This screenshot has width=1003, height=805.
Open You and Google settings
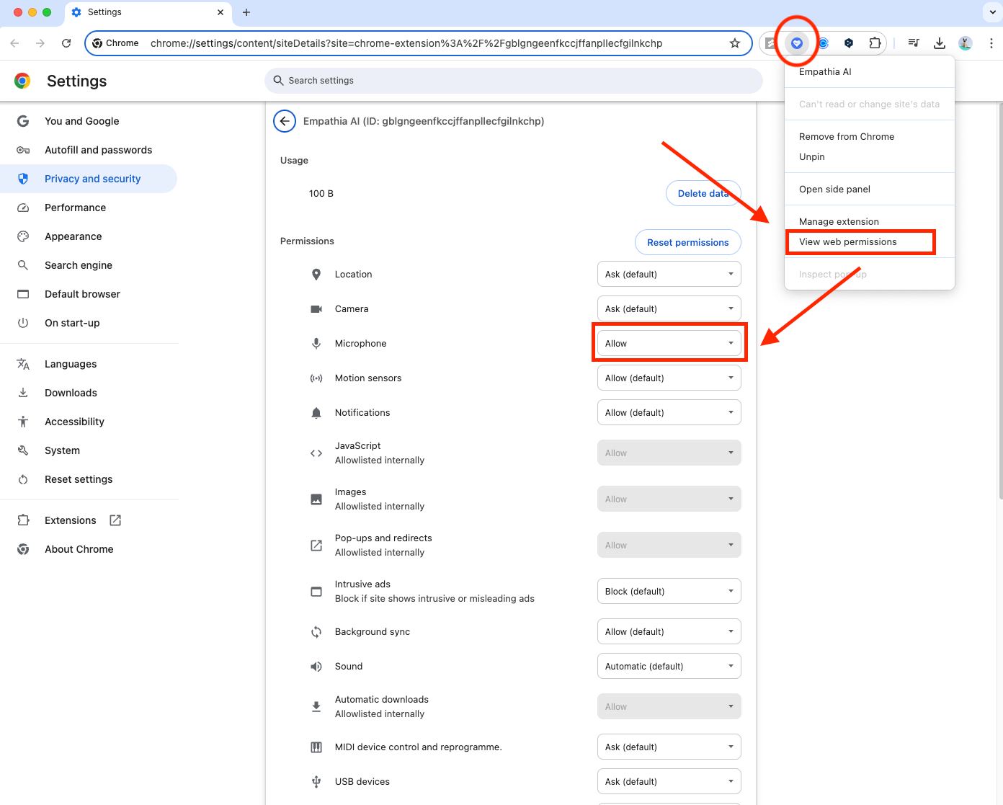(89, 121)
